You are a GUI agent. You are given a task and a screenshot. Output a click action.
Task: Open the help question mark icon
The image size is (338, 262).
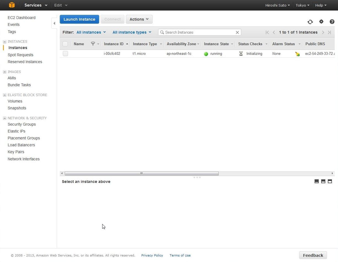[x=332, y=22]
